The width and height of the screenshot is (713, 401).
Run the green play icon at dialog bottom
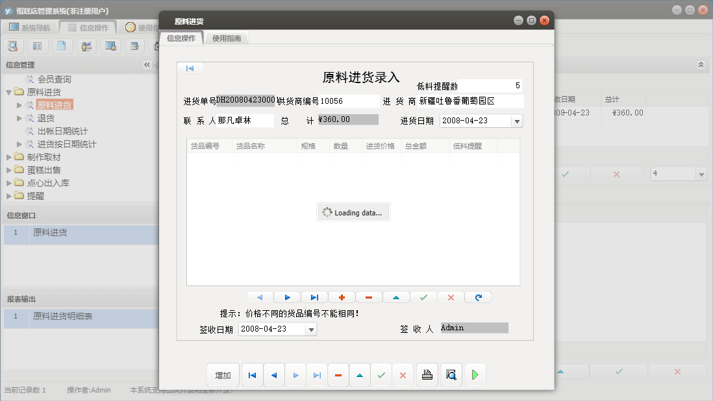tap(475, 374)
